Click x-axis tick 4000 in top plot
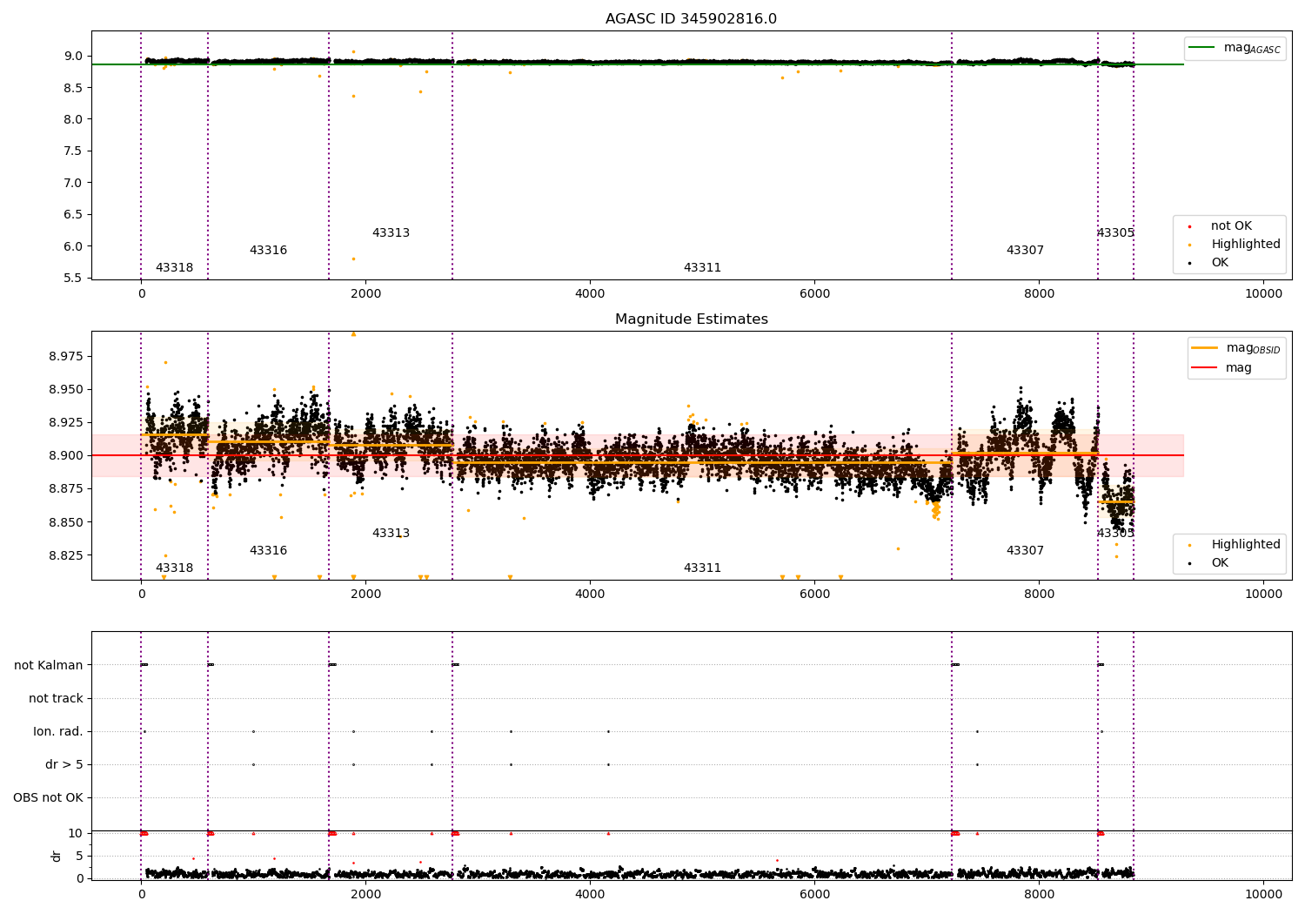 pos(590,293)
